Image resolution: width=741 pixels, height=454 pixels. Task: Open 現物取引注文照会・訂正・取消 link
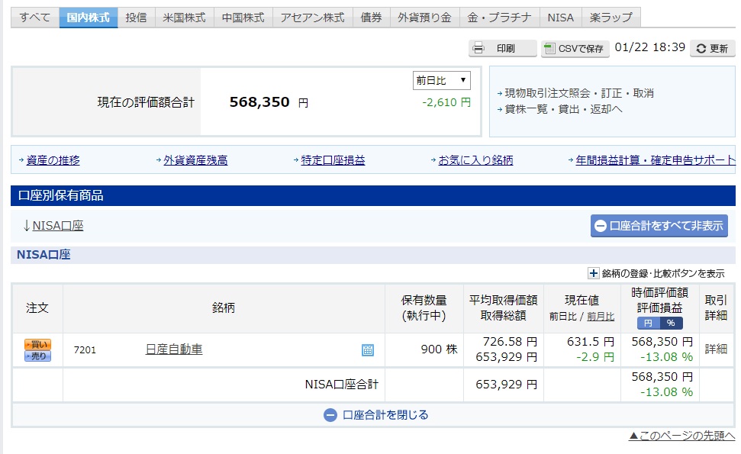pyautogui.click(x=579, y=93)
